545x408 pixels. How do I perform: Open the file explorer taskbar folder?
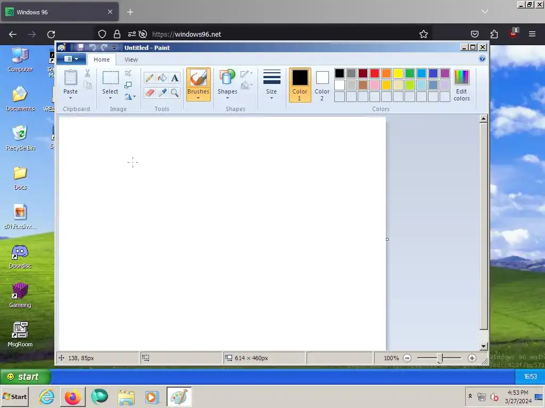tap(126, 397)
